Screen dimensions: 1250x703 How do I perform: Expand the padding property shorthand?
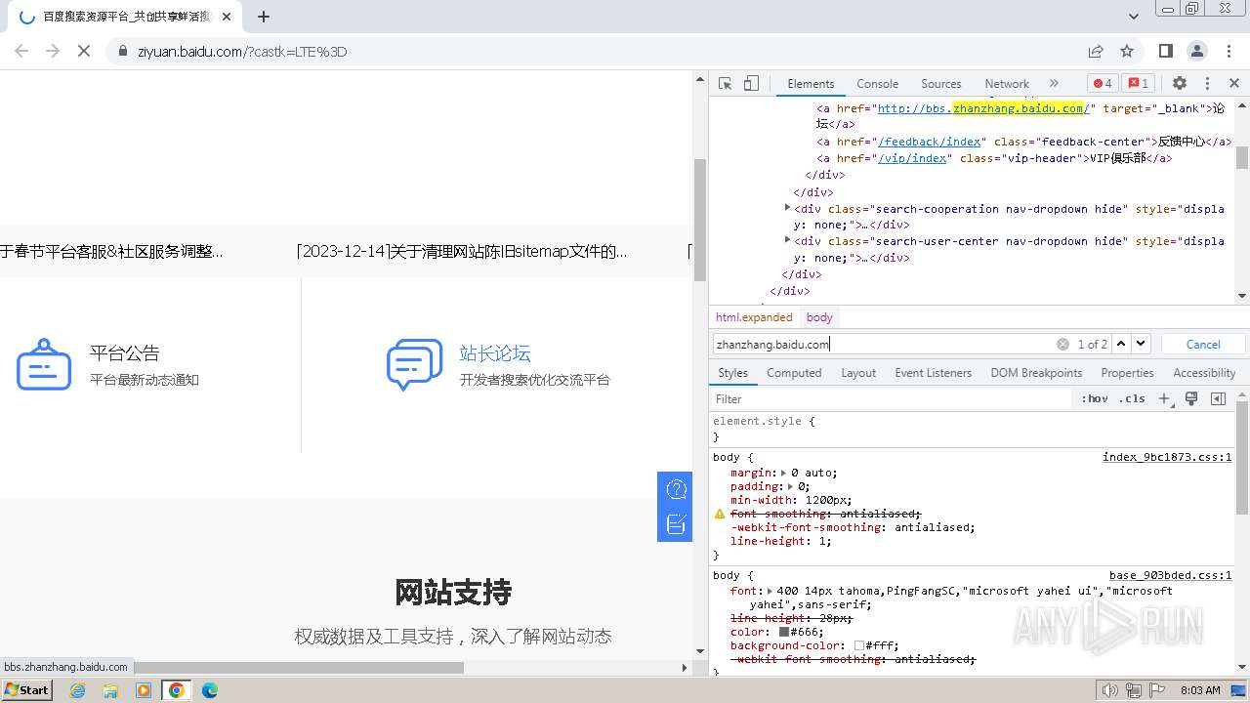(791, 486)
